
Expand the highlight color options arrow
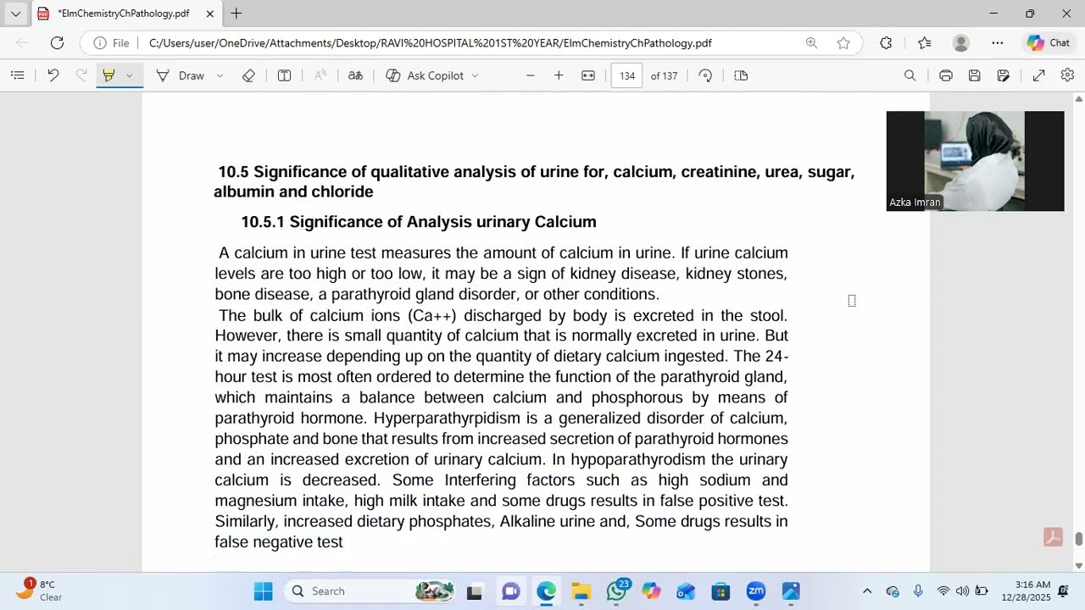coord(129,75)
